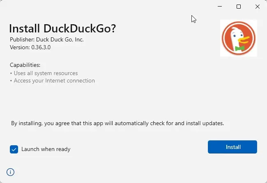This screenshot has height=183, width=267.
Task: Toggle the Launch when ready checkbox
Action: coord(14,149)
